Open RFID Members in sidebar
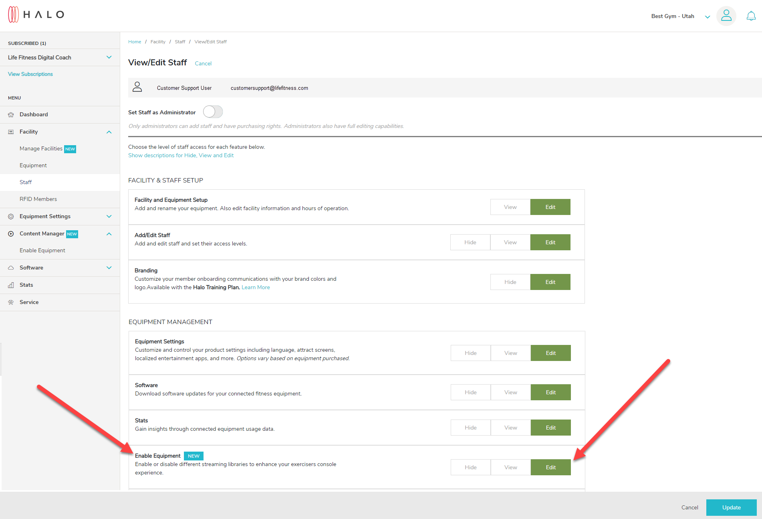762x519 pixels. click(x=38, y=199)
